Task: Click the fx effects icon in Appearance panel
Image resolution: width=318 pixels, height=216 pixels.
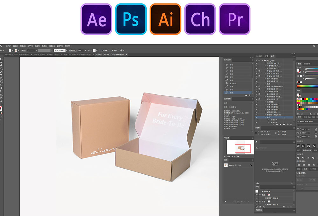Action: (264, 207)
